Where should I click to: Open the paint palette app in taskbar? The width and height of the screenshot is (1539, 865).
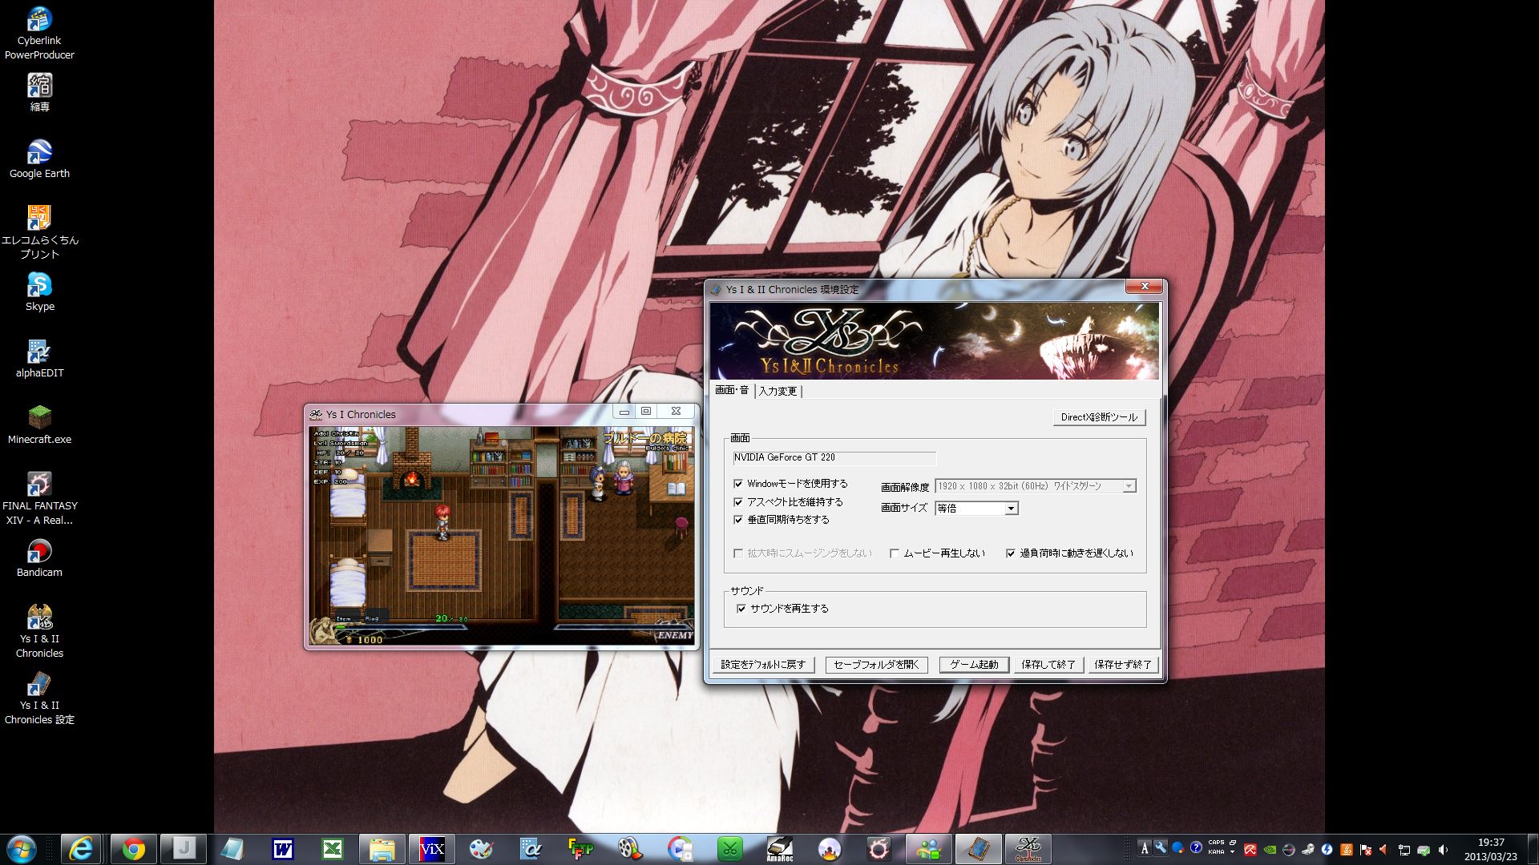(481, 849)
